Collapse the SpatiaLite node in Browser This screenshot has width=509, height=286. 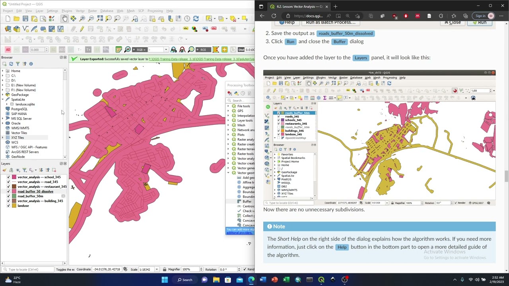(3, 99)
